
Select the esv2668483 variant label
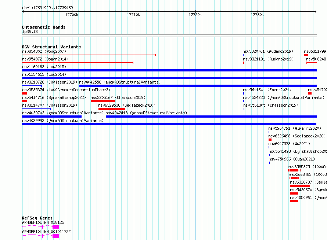click(308, 174)
